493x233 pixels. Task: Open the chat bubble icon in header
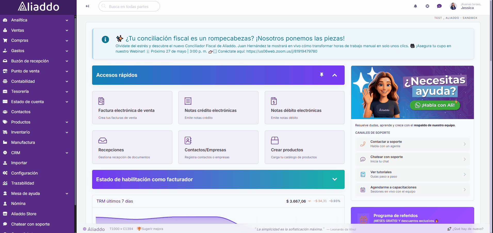click(439, 6)
